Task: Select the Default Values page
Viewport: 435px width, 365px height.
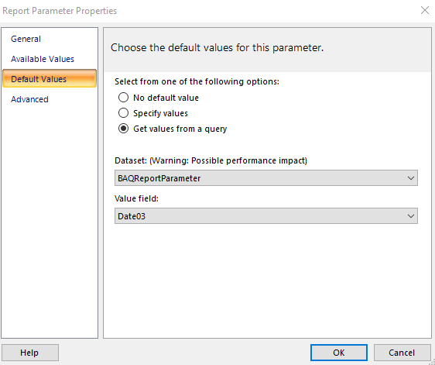Action: click(50, 78)
